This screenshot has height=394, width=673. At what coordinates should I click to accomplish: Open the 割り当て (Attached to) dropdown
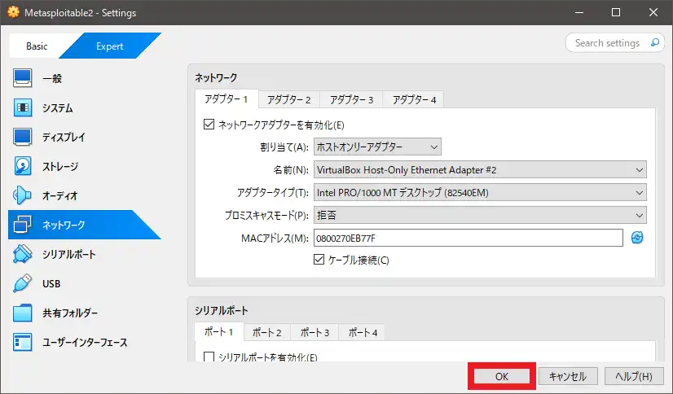tap(376, 147)
